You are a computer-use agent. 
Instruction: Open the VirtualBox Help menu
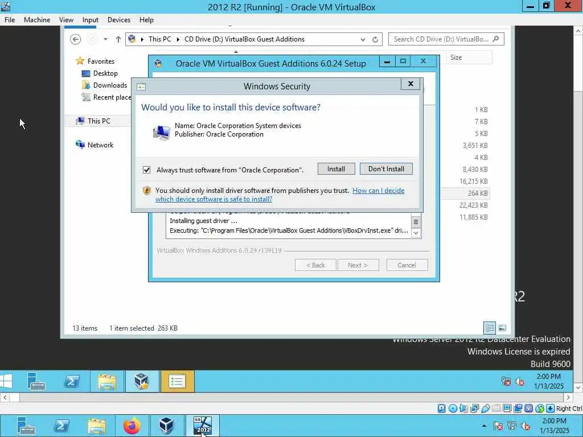[x=146, y=20]
